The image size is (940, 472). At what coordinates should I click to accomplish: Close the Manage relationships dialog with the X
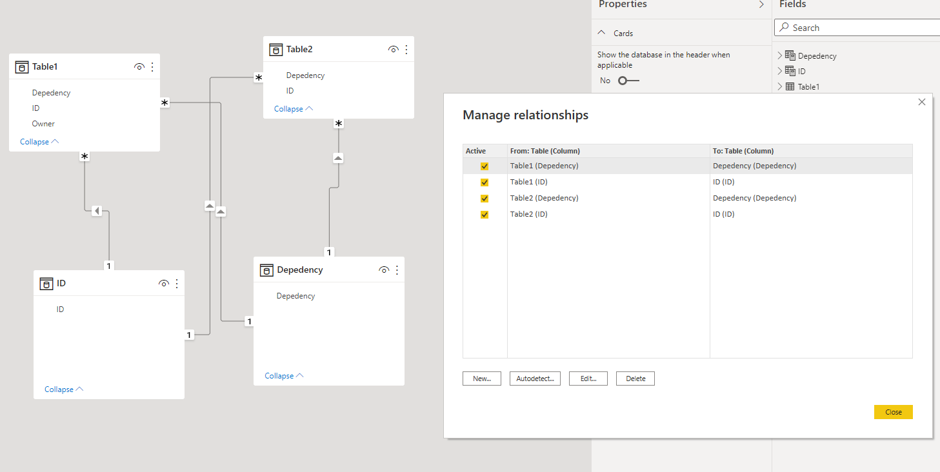point(922,102)
